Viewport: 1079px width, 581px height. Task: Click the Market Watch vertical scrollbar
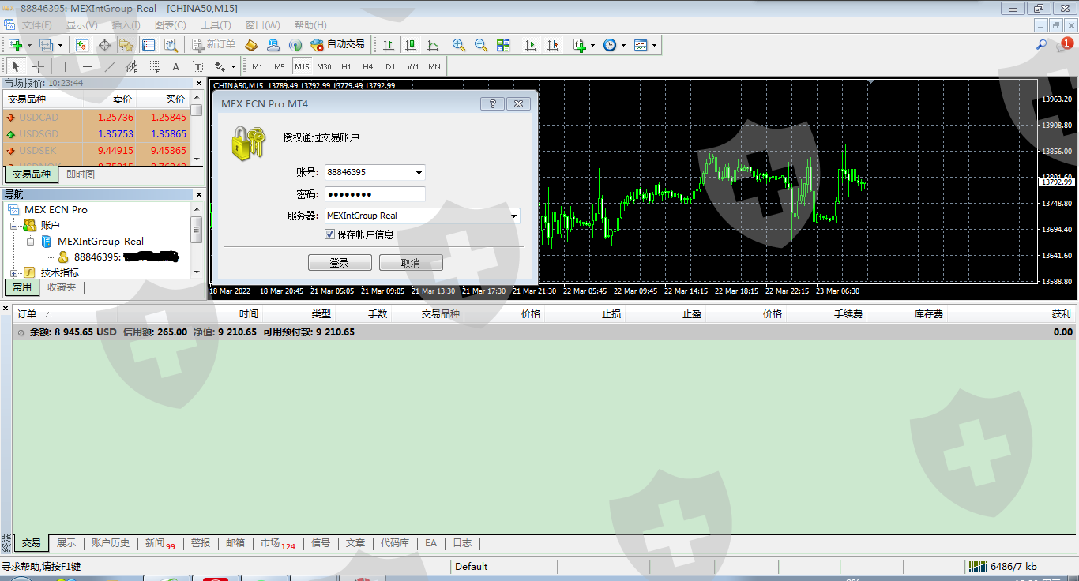click(197, 134)
